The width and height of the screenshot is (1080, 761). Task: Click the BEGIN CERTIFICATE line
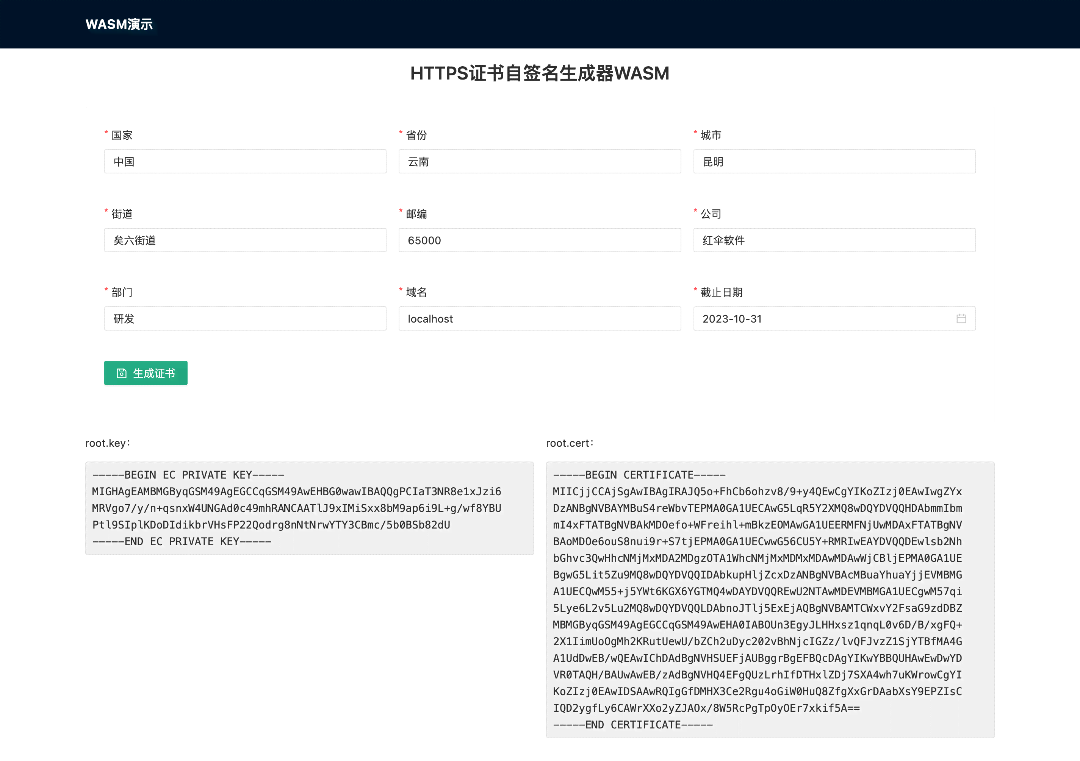(x=639, y=475)
